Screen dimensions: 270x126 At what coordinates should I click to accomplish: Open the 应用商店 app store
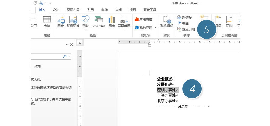coord(144,19)
